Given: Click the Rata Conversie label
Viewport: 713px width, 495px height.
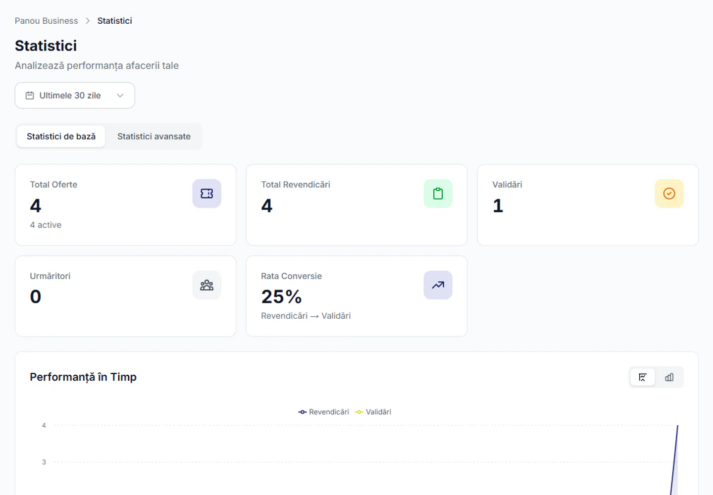Looking at the screenshot, I should coord(291,276).
